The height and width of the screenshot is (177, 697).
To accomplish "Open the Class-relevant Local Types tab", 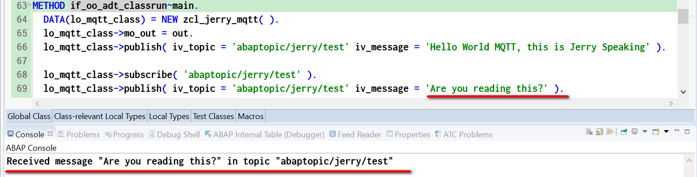I will [100, 116].
